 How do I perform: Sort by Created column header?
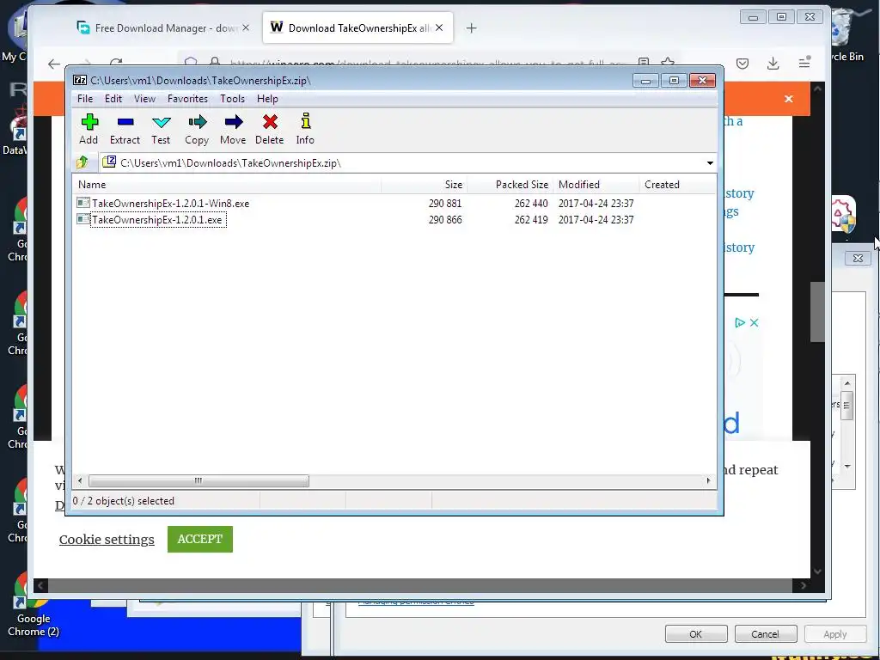(677, 185)
